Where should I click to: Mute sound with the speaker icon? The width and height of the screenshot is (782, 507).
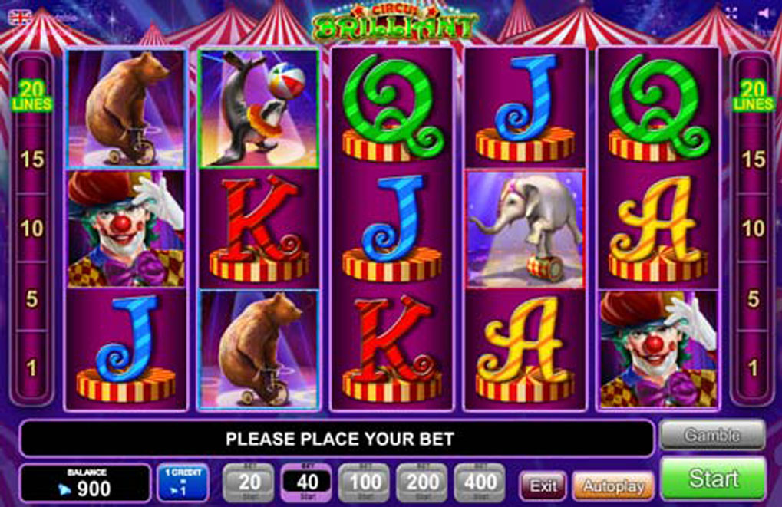click(764, 14)
